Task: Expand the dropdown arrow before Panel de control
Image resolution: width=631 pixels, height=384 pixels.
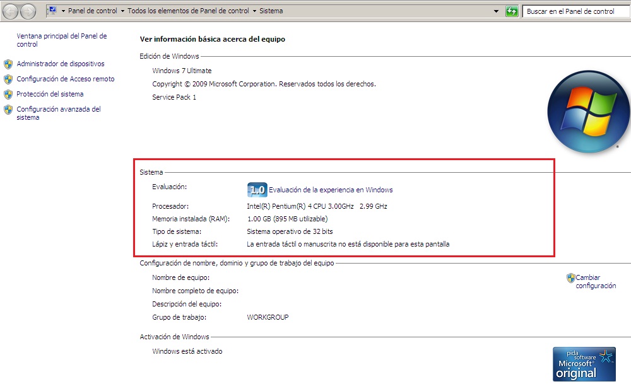Action: [x=64, y=11]
